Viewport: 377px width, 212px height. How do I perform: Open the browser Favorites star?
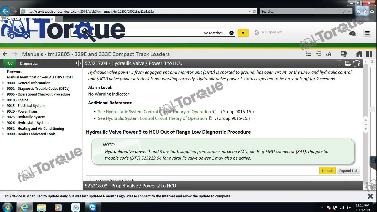point(365,12)
